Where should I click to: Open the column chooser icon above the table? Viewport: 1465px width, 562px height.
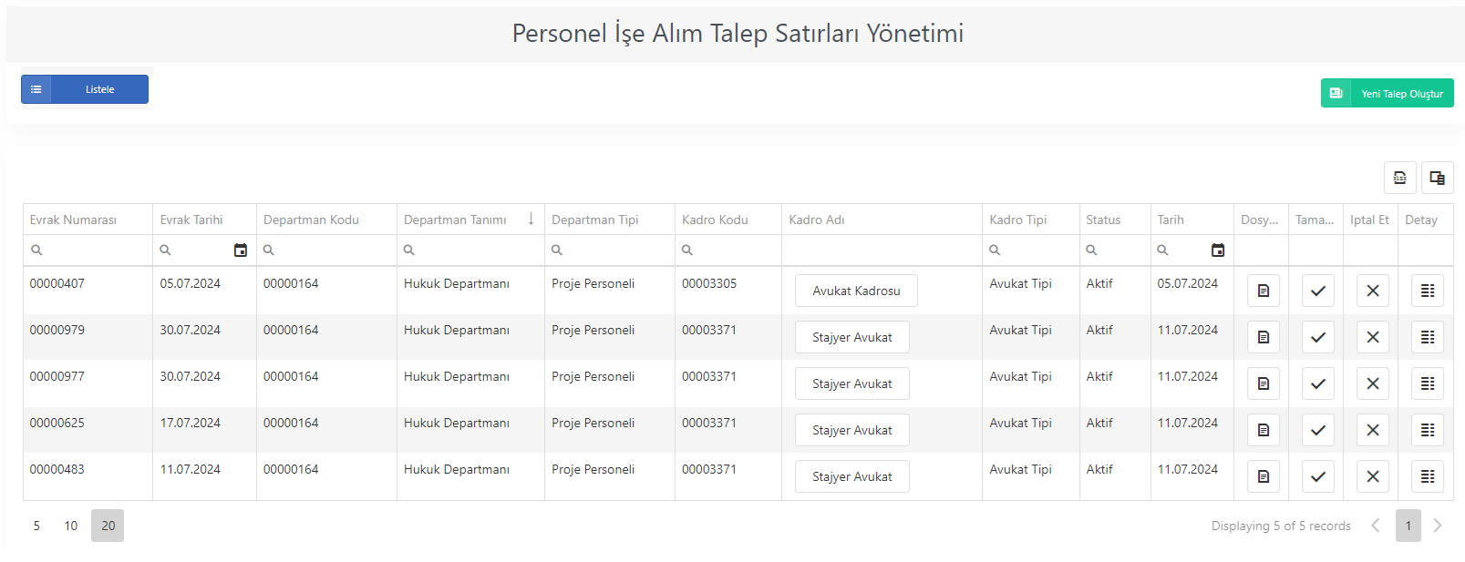tap(1437, 178)
